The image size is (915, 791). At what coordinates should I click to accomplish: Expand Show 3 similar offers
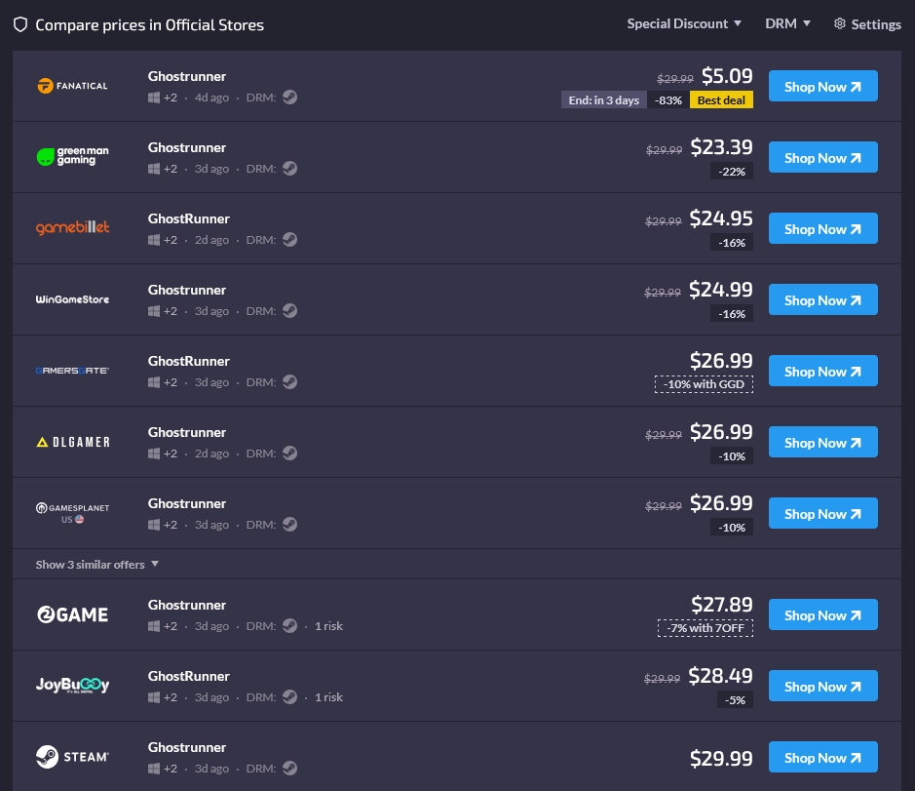96,564
